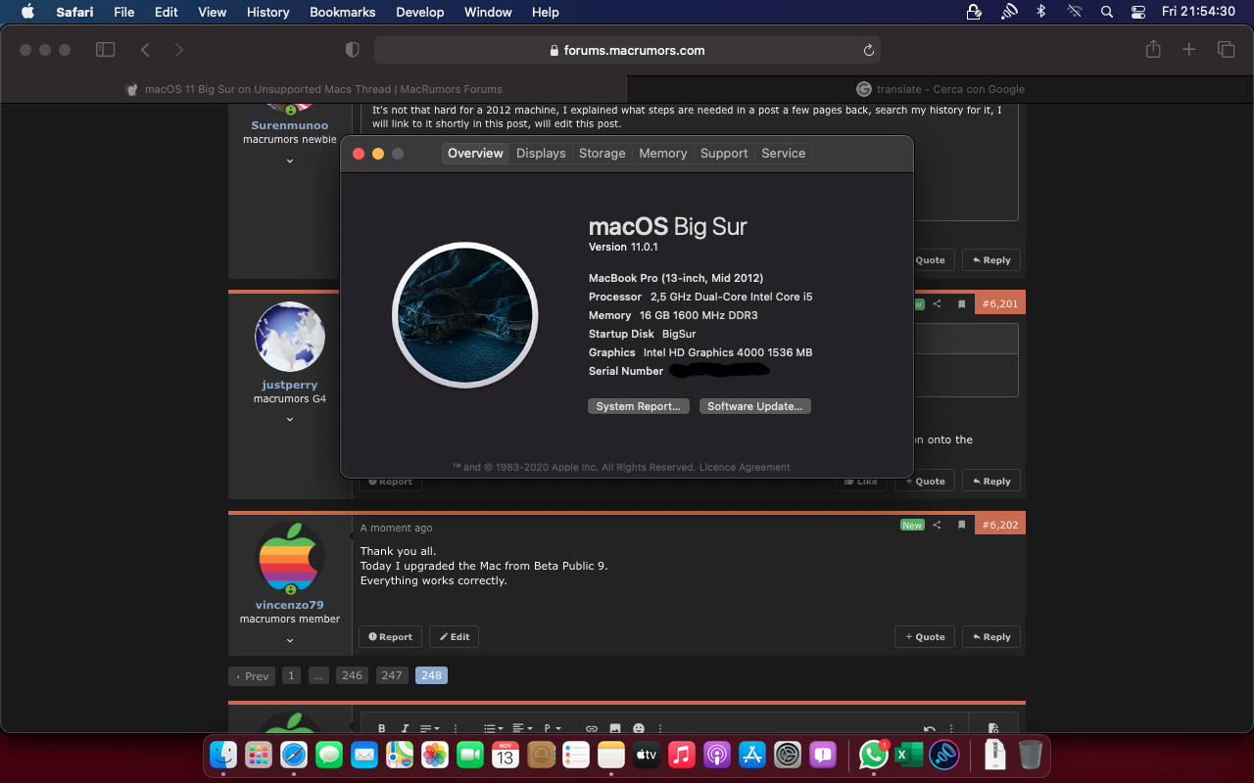Open Spotlight search in the menu bar
This screenshot has height=783, width=1254.
pos(1106,12)
